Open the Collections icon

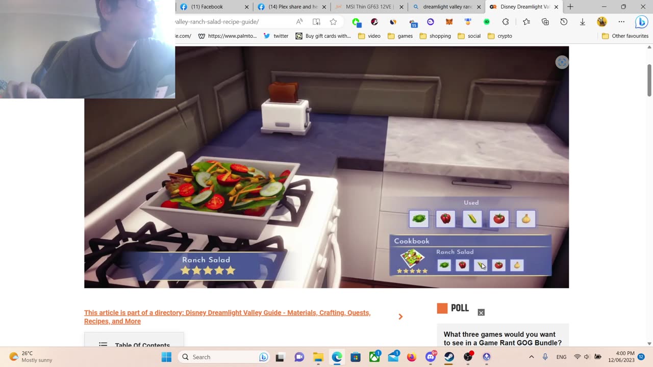tap(545, 22)
